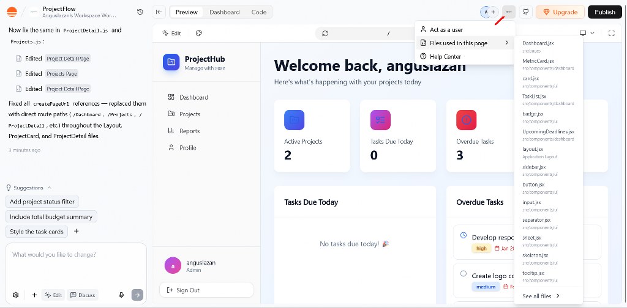Screen dimensions: 627x308
Task: Click the Active Projects card icon
Action: (295, 120)
